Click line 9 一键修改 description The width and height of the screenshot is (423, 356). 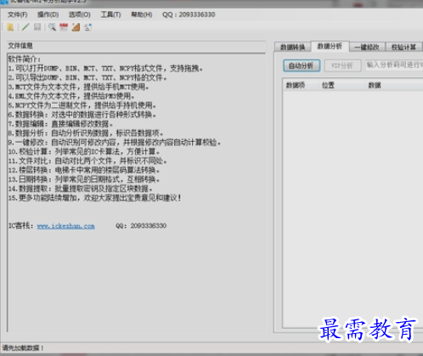tap(115, 143)
